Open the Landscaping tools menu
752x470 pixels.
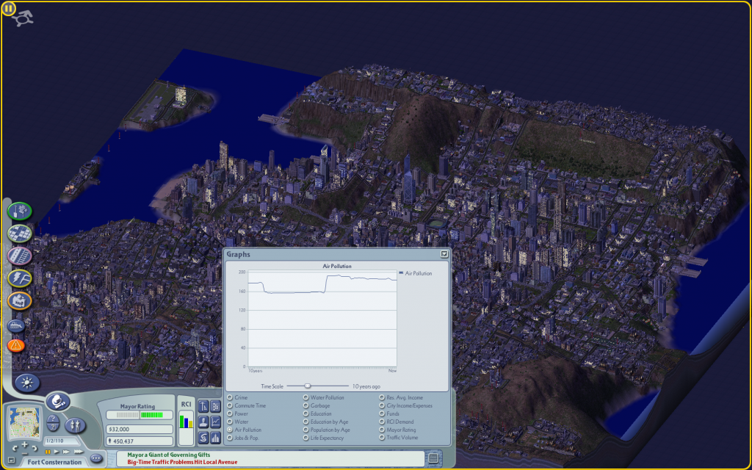click(x=20, y=211)
